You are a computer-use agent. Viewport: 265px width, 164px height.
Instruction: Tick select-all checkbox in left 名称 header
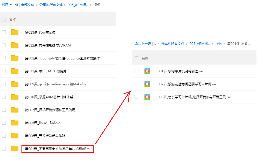point(4,20)
